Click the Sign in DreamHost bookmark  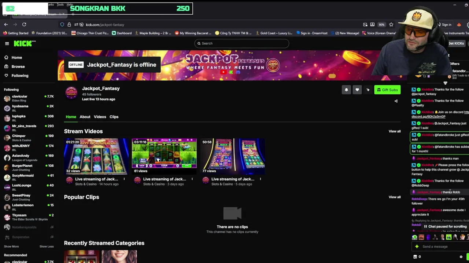click(x=312, y=33)
